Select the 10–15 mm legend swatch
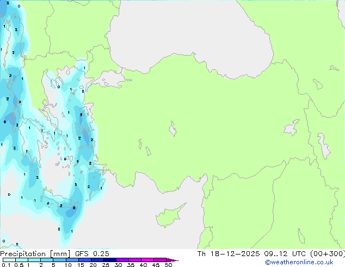The height and width of the screenshot is (267, 345). point(72,260)
